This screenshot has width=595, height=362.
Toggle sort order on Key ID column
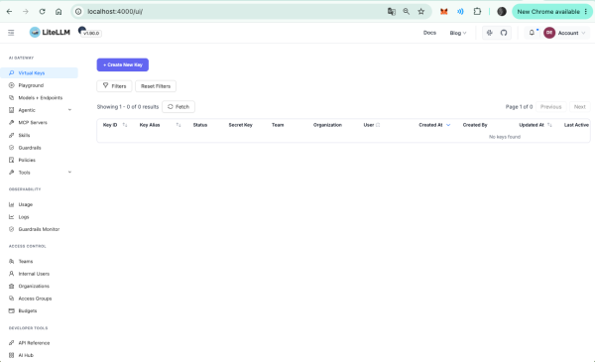pos(125,125)
